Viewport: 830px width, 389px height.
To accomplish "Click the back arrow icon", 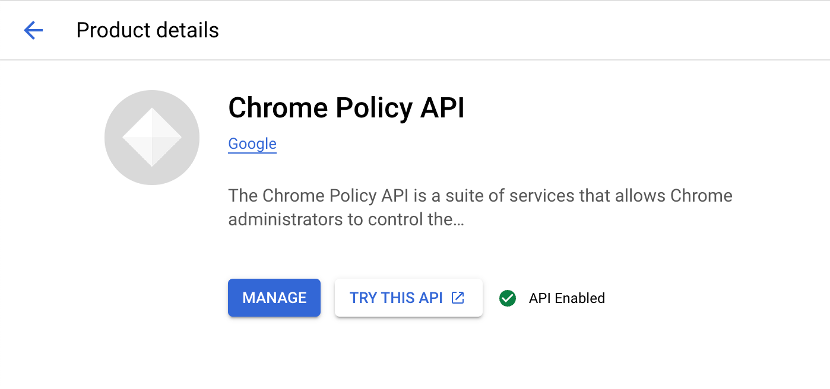I will pyautogui.click(x=33, y=30).
